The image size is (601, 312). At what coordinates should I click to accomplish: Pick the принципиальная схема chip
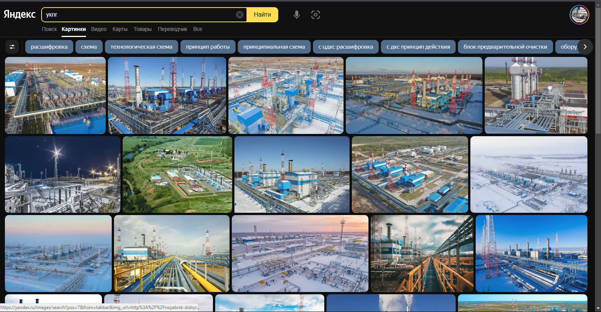pyautogui.click(x=274, y=47)
